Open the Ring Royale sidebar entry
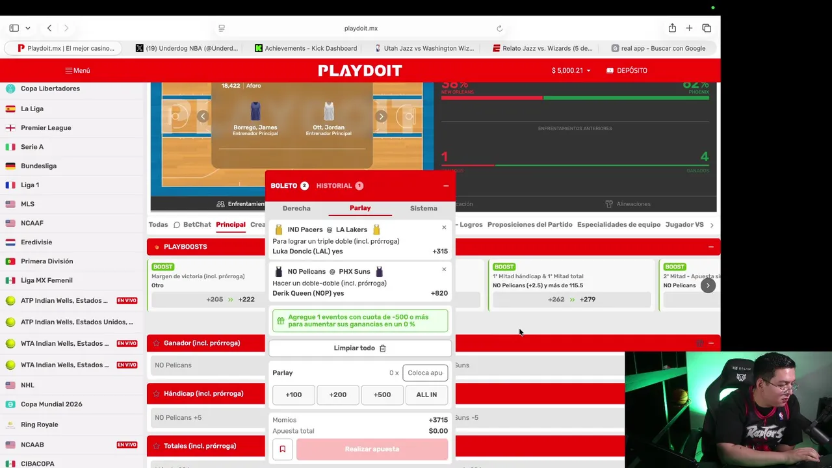This screenshot has height=468, width=832. click(x=39, y=424)
